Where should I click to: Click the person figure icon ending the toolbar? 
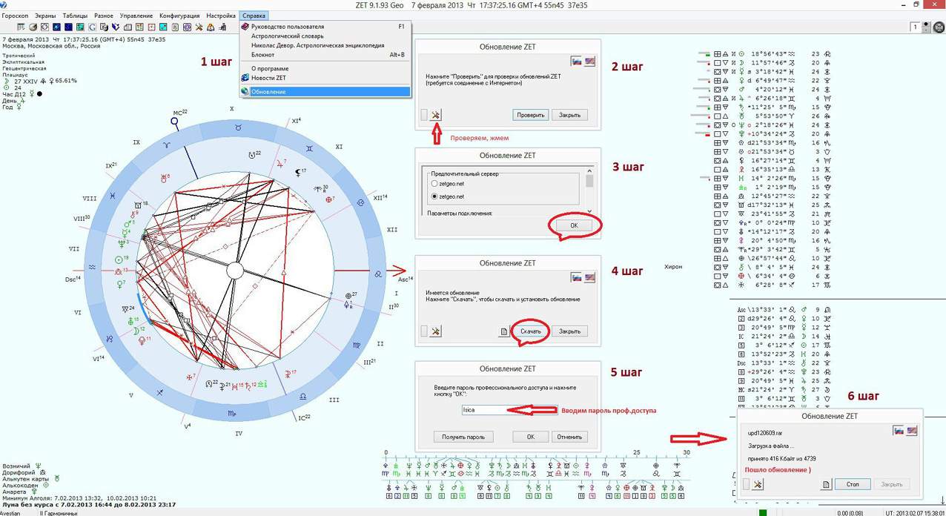pyautogui.click(x=222, y=27)
